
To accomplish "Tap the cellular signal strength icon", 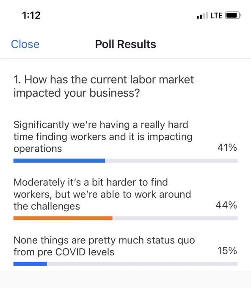I will 202,15.
